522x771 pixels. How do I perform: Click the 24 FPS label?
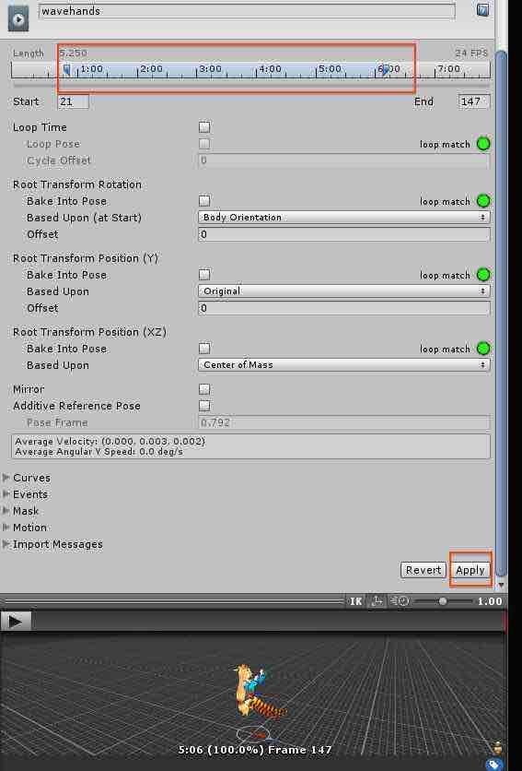(x=470, y=53)
